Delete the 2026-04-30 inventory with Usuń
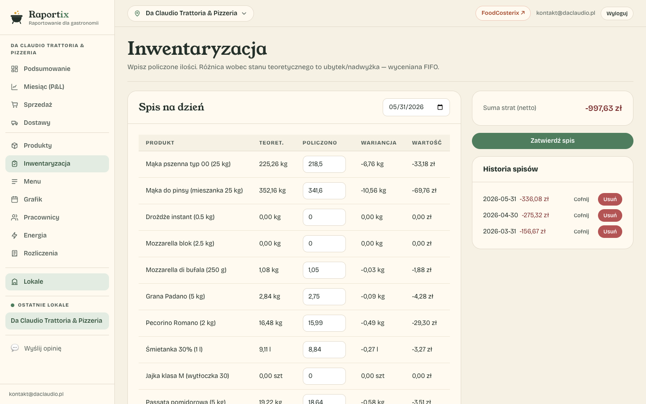 (610, 215)
